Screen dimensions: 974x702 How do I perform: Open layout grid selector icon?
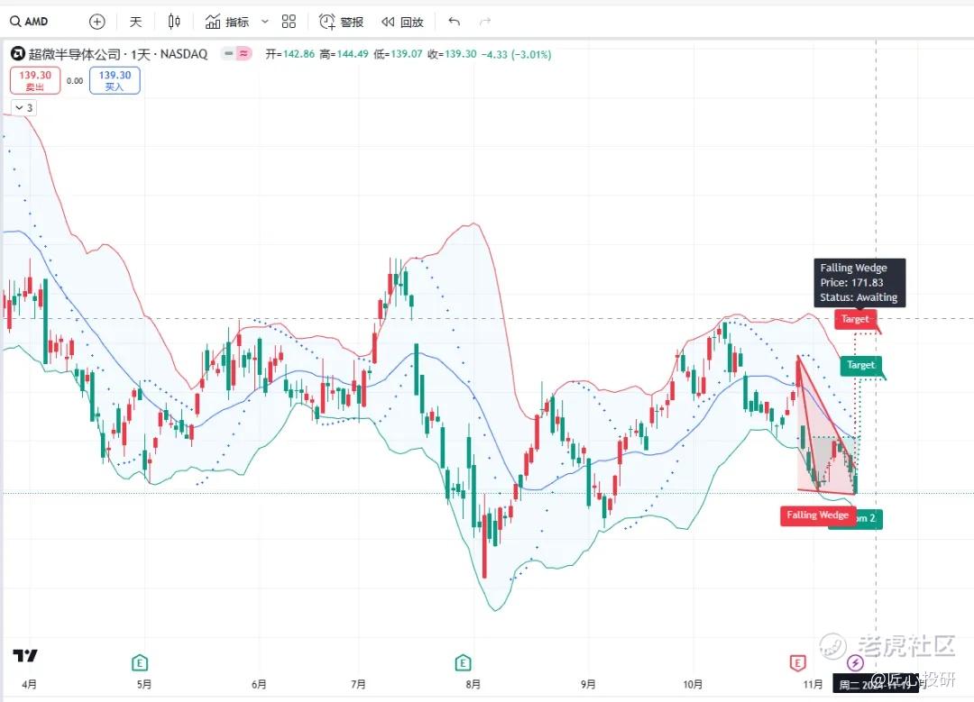(289, 22)
